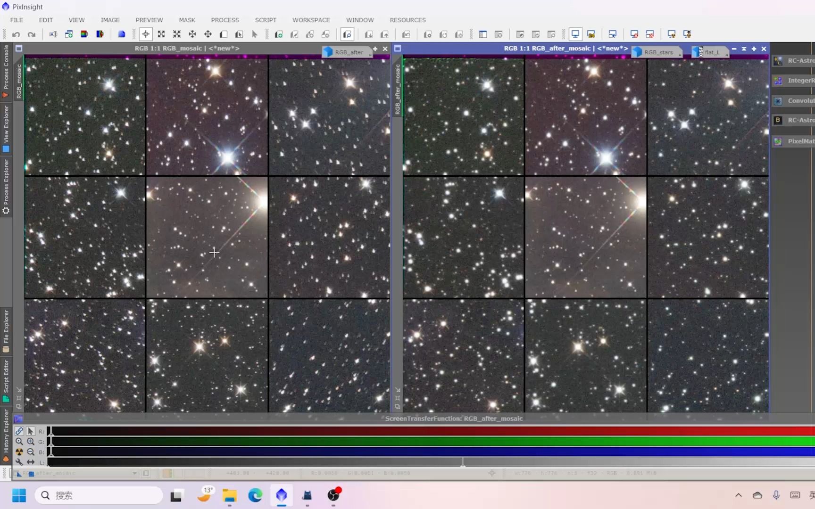
Task: Click the blue 3D cube toolbar icon
Action: coord(121,34)
